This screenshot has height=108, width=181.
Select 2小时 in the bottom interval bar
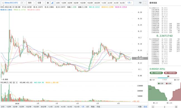click(x=57, y=107)
